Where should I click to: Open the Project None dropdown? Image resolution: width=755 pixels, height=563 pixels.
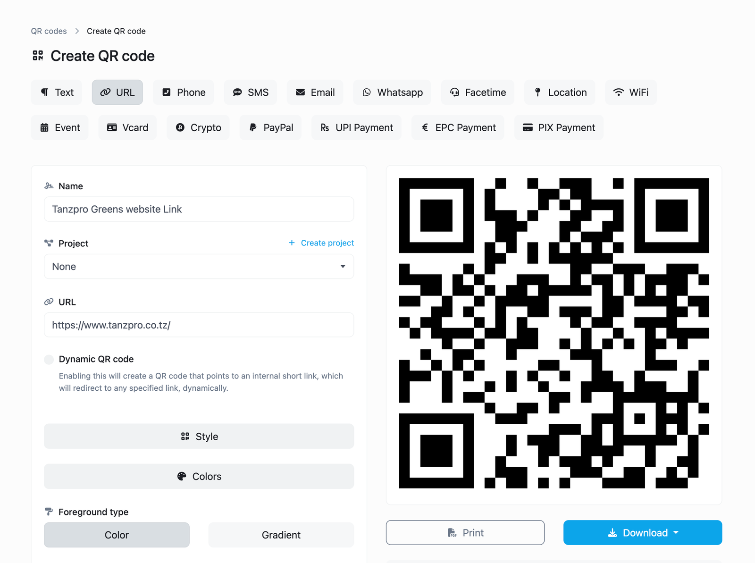tap(199, 267)
